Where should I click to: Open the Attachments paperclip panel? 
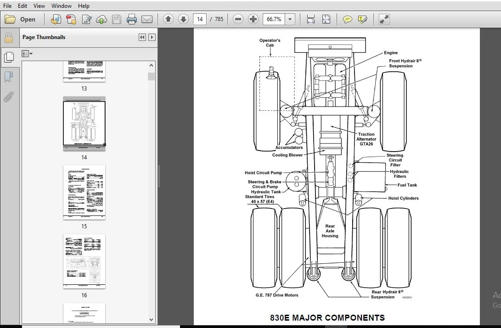(x=9, y=96)
